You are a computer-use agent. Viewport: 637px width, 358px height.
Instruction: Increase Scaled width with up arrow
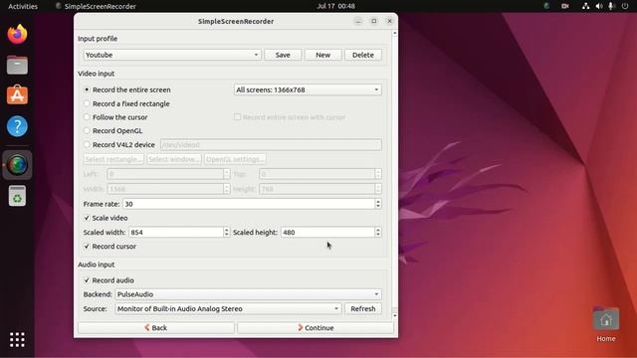[x=227, y=230]
